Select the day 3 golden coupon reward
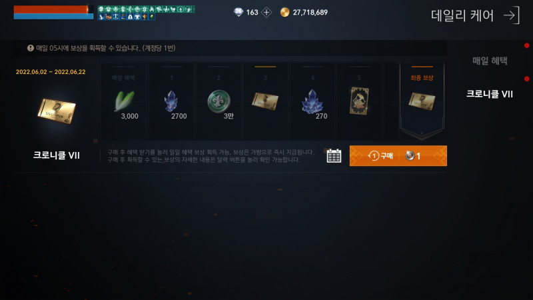This screenshot has width=533, height=300. (x=265, y=101)
